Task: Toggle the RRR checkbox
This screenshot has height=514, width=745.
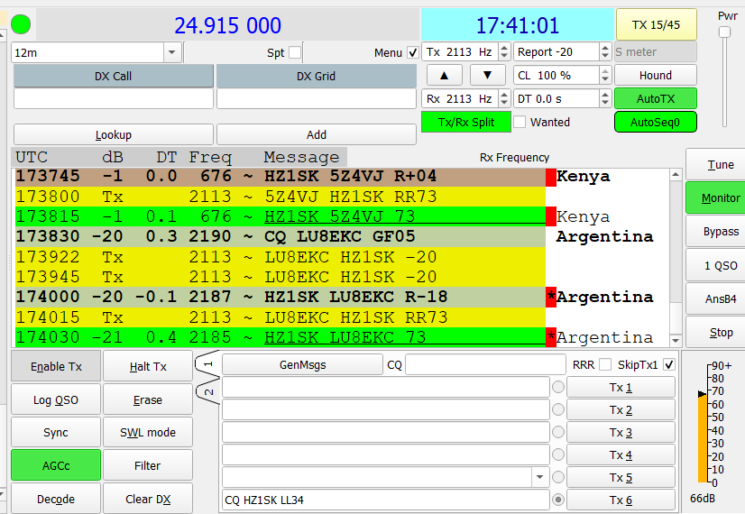Action: 605,365
